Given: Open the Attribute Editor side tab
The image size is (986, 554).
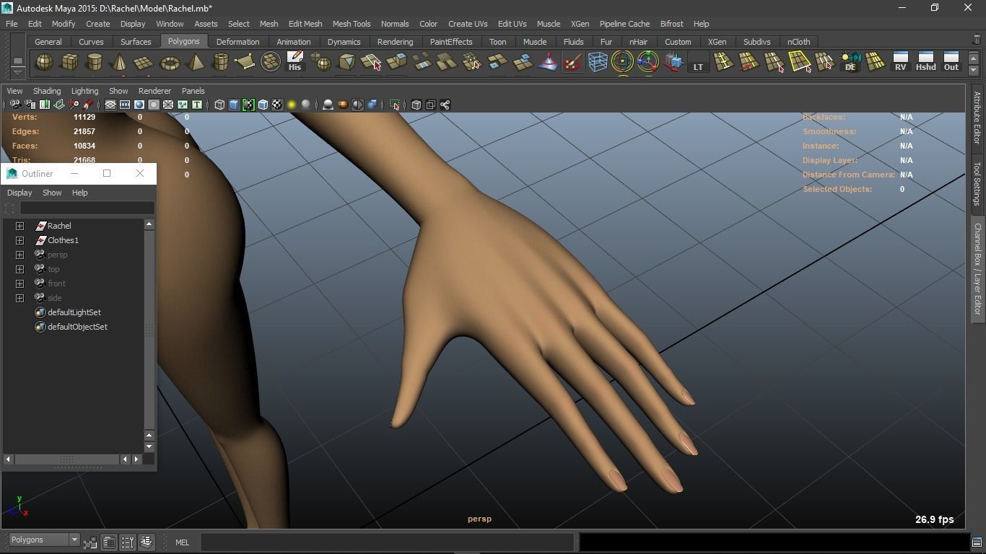Looking at the screenshot, I should pos(977,118).
